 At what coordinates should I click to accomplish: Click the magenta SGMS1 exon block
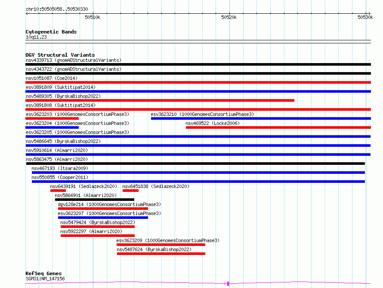click(228, 284)
